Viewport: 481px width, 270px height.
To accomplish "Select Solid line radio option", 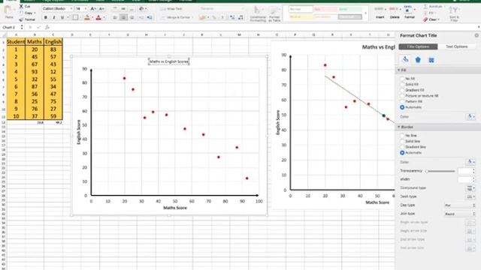I will pos(402,141).
